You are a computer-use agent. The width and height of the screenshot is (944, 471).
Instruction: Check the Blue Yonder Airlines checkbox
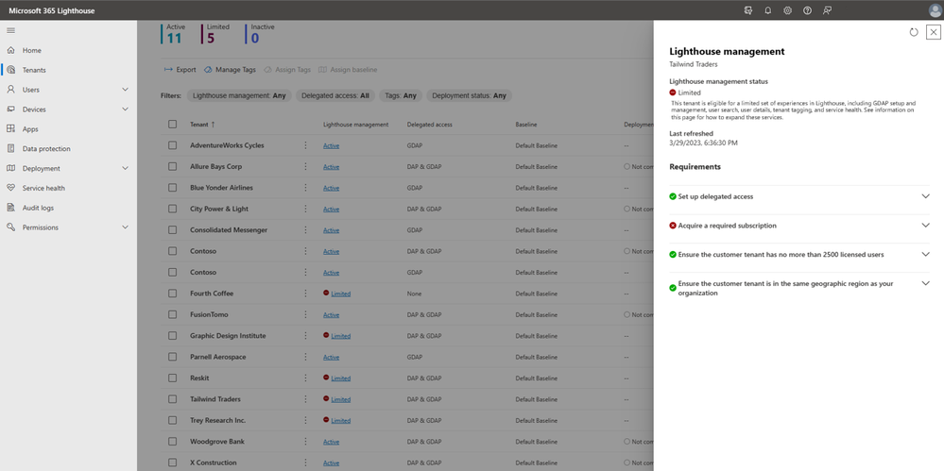pos(173,187)
